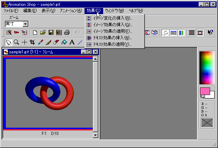Click the frame window vertical scrollbar track
The width and height of the screenshot is (218, 148).
tap(95, 97)
